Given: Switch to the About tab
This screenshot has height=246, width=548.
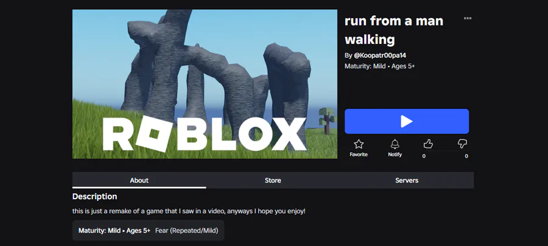Looking at the screenshot, I should 139,180.
